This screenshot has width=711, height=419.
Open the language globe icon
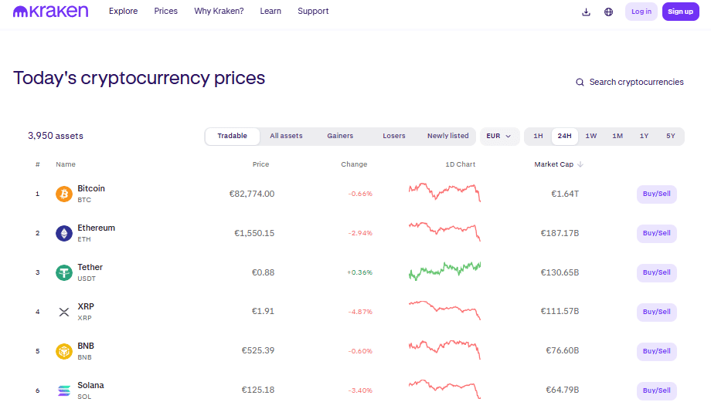(x=608, y=12)
